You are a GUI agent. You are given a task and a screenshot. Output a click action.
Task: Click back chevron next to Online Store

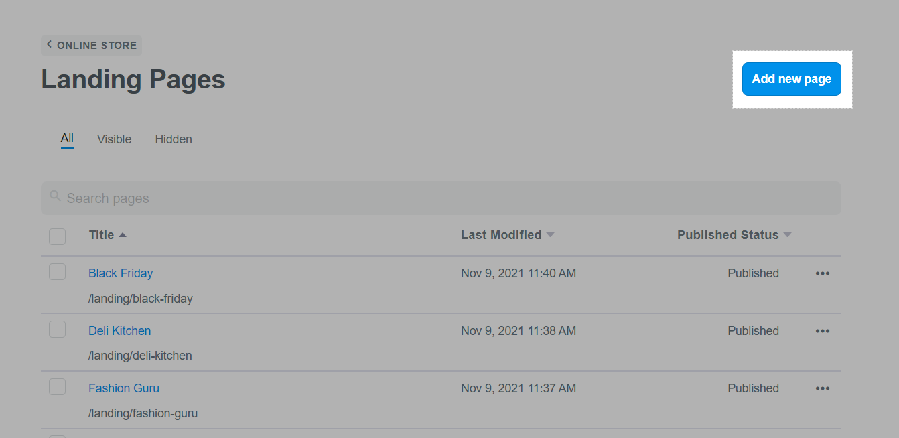click(x=49, y=45)
